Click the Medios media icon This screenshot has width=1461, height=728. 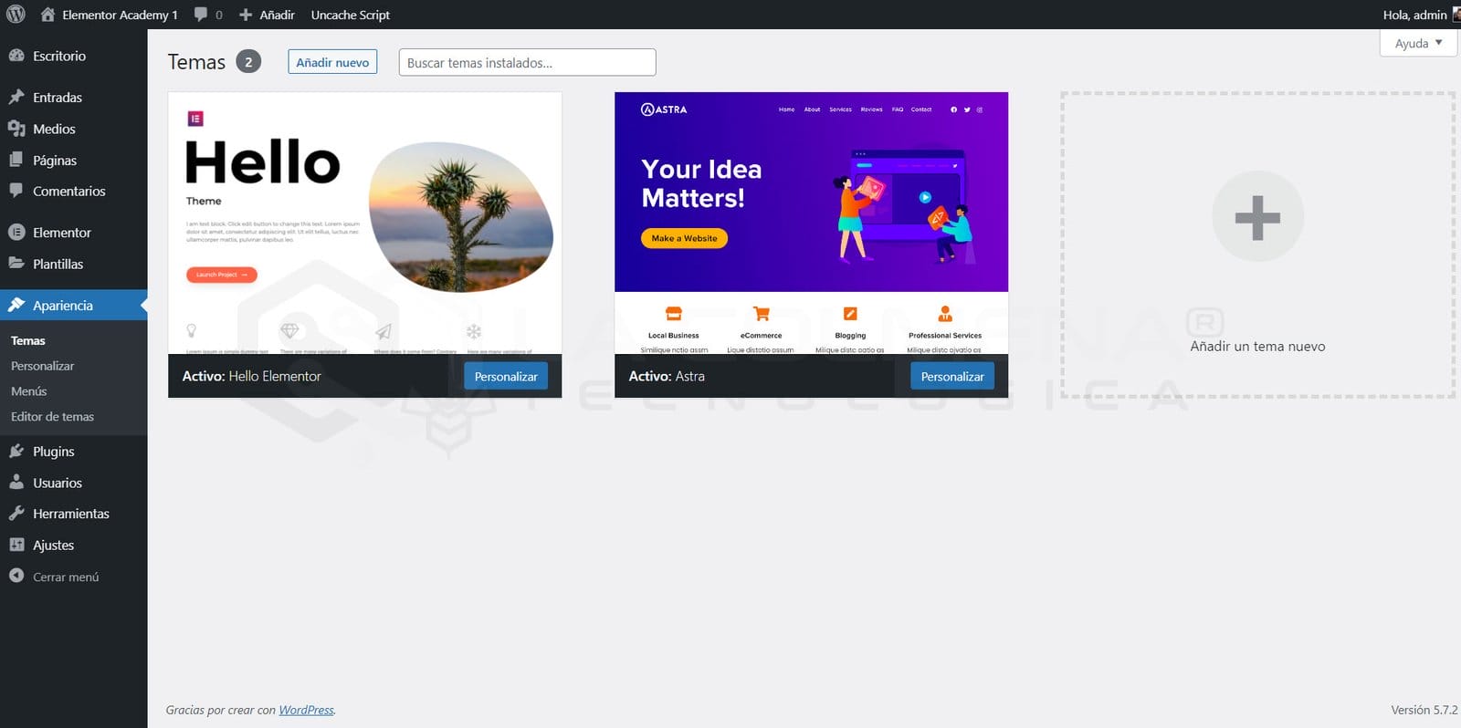(16, 129)
